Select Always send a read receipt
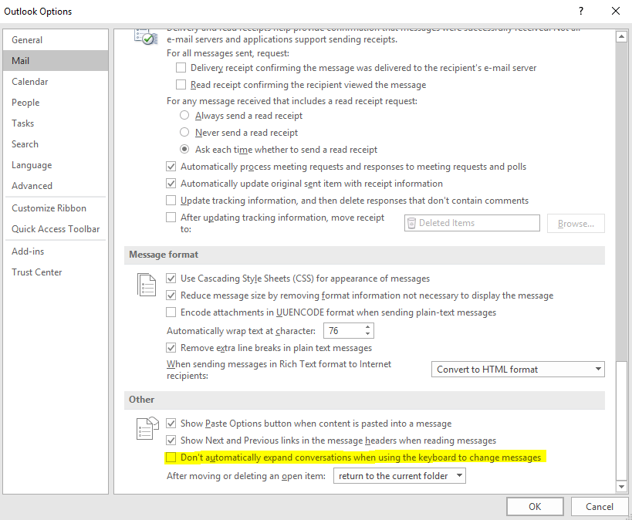This screenshot has width=632, height=520. [184, 115]
